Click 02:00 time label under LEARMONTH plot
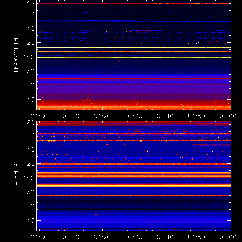This screenshot has width=242, height=242. pos(228,116)
